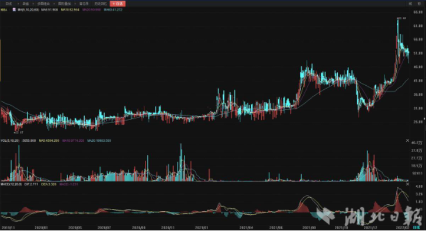Close the MACD sub-chart panel
The width and height of the screenshot is (426, 231).
[x=407, y=184]
